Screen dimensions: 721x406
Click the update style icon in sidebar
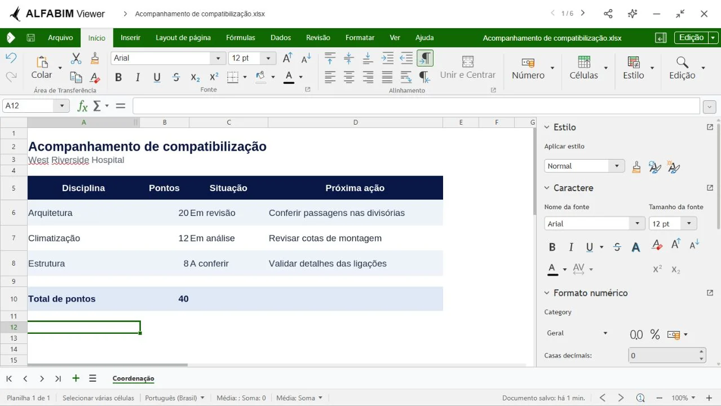tap(654, 166)
